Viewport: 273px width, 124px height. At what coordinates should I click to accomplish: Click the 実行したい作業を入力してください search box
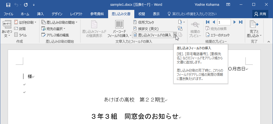pyautogui.click(x=192, y=14)
